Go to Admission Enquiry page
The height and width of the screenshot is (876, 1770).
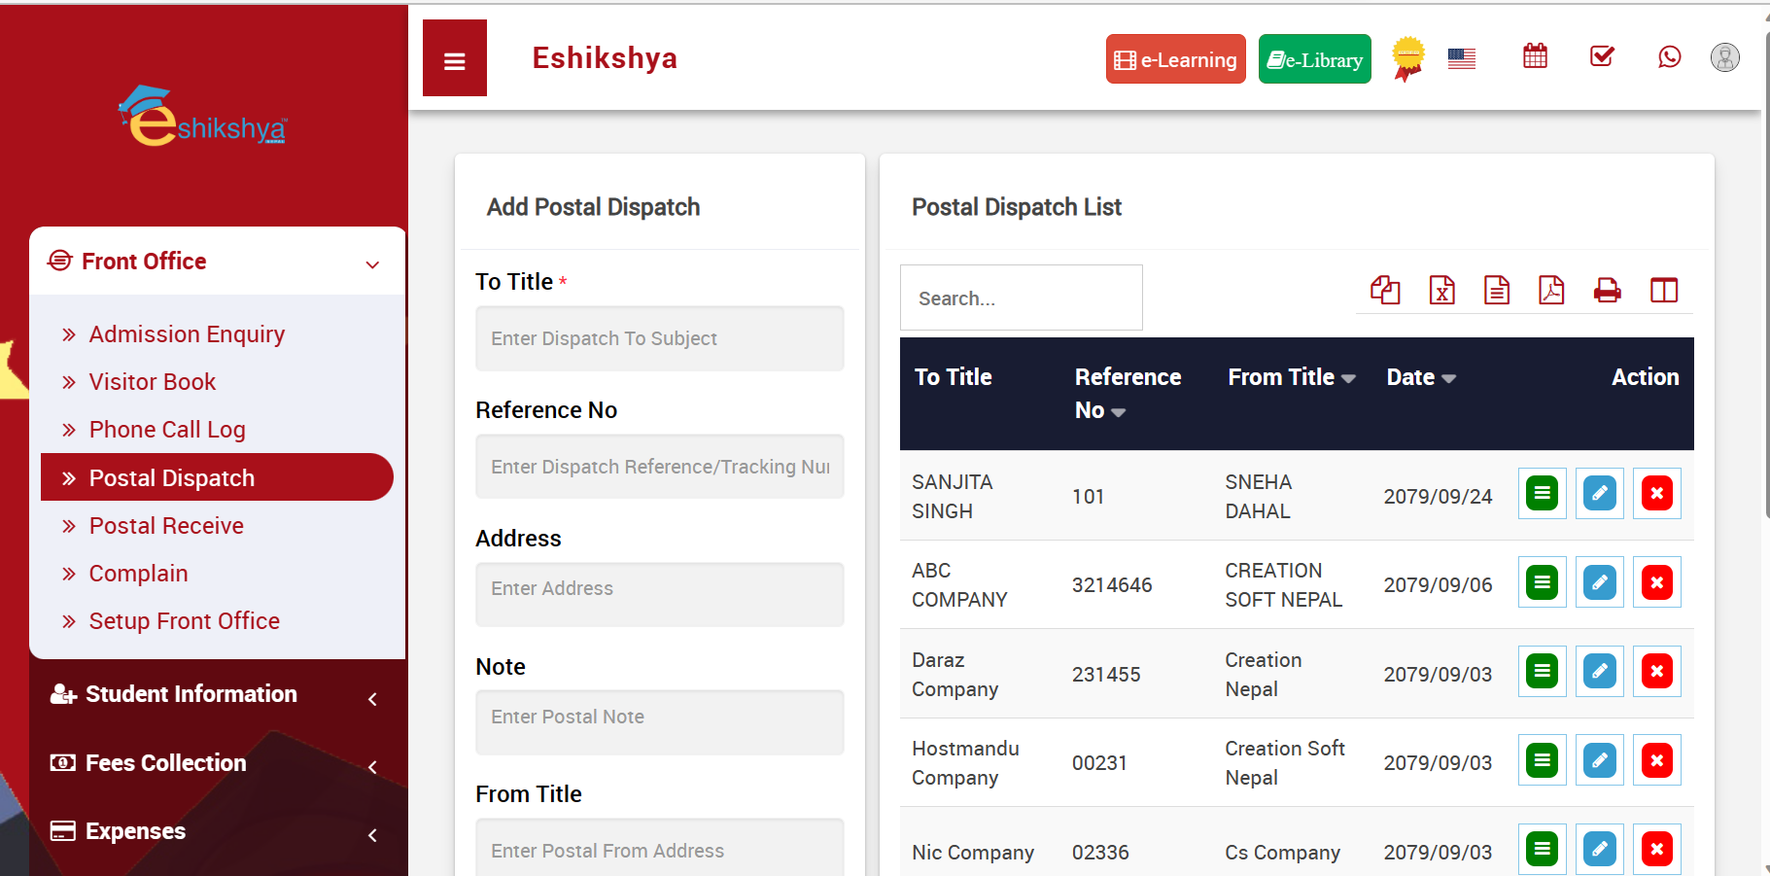187,334
